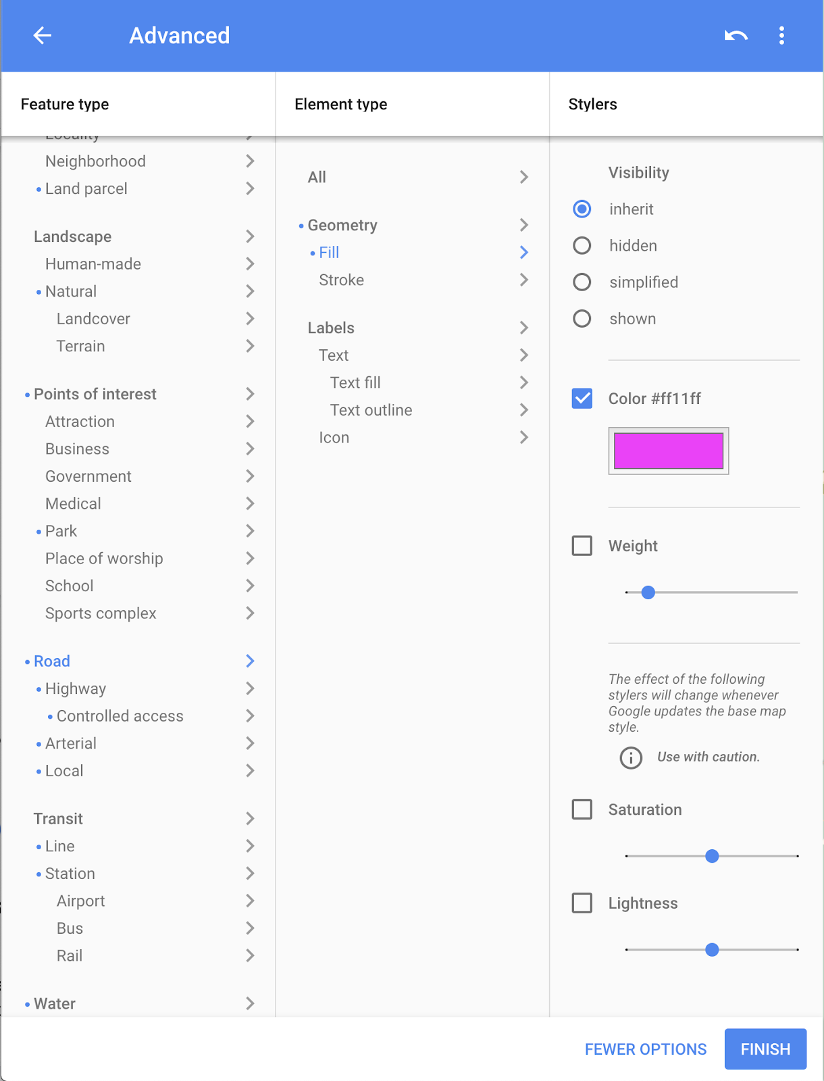
Task: Click the chevron arrow next to Airport
Action: point(250,901)
